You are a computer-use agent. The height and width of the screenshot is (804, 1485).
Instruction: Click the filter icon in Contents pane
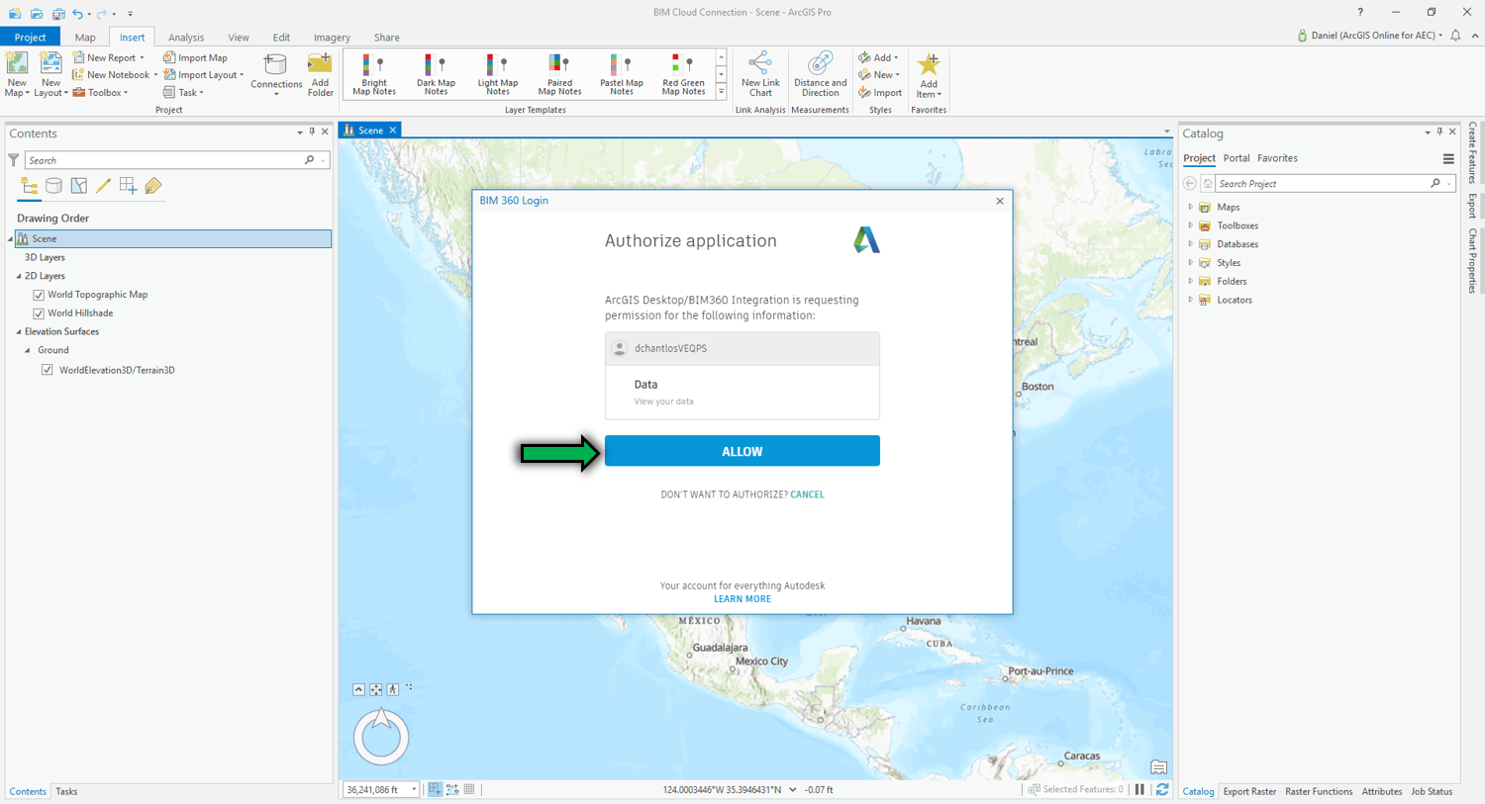(x=14, y=160)
